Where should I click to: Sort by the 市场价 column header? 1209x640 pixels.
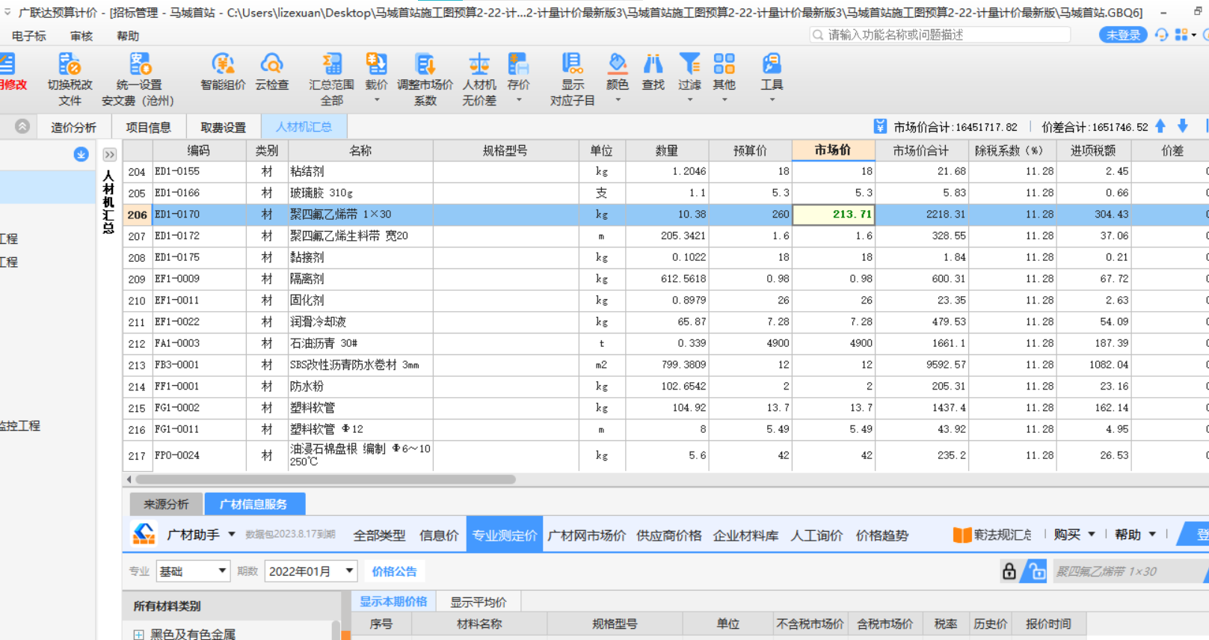pos(833,150)
